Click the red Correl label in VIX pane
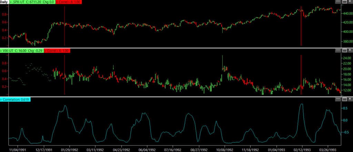This screenshot has height=152, width=353. point(57,50)
